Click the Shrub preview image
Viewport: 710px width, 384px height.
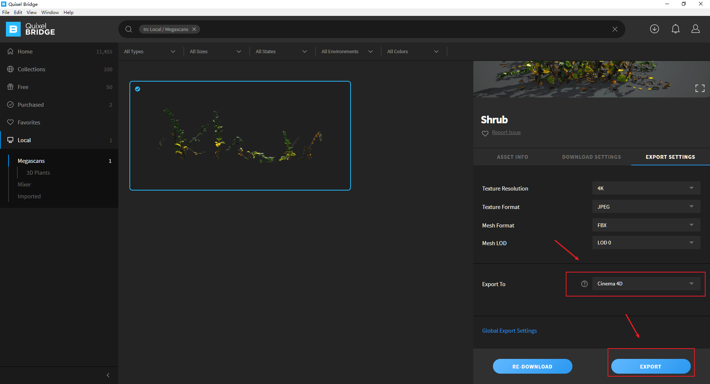click(x=592, y=79)
